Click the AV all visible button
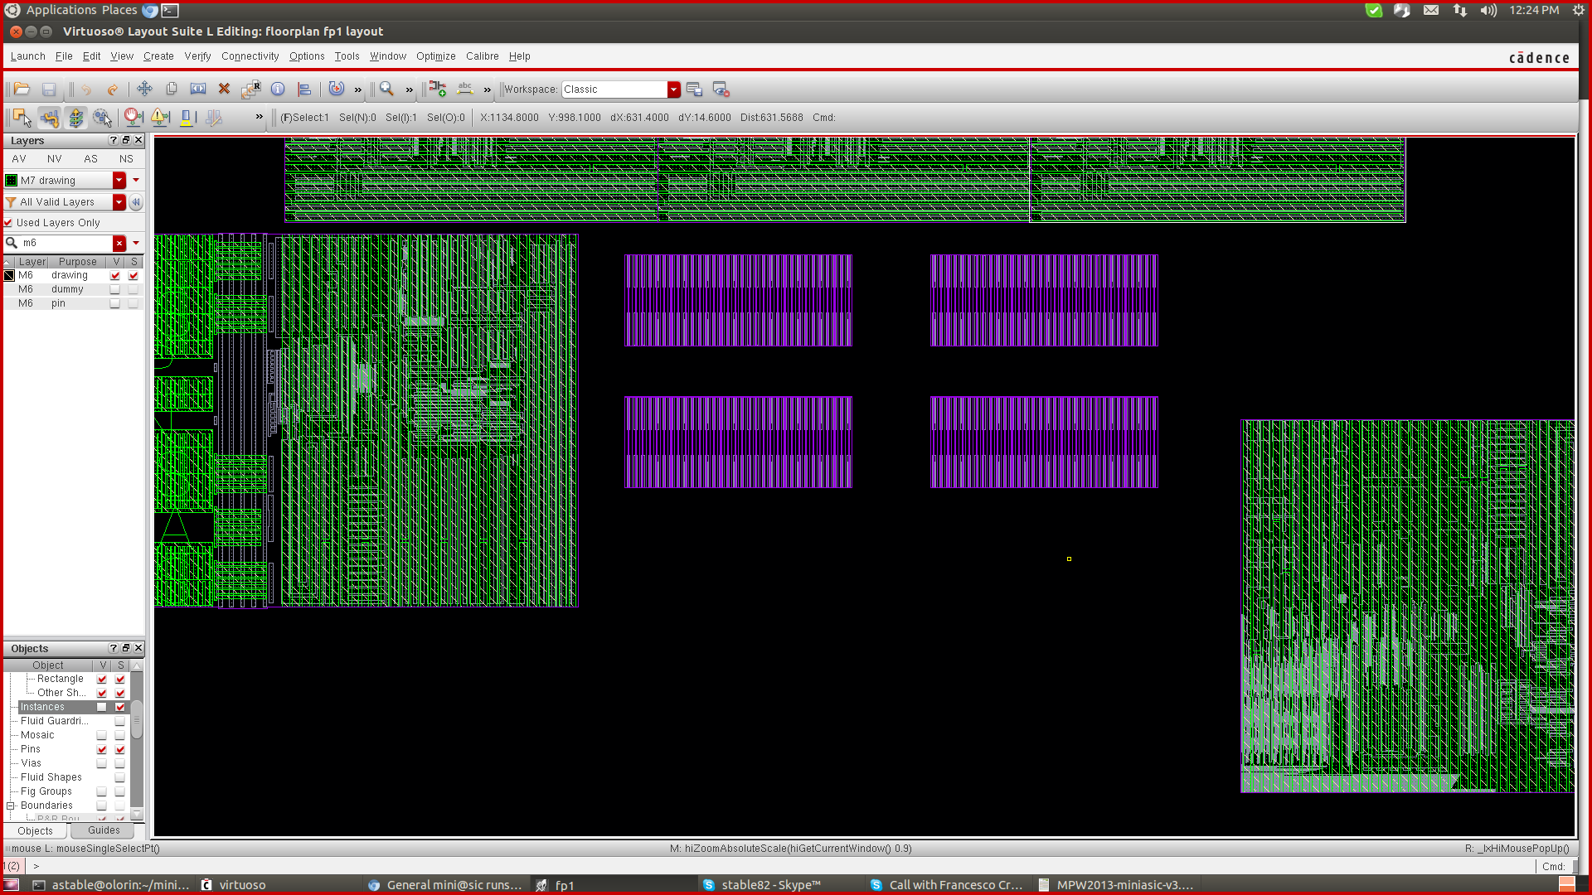This screenshot has width=1592, height=895. (x=19, y=159)
